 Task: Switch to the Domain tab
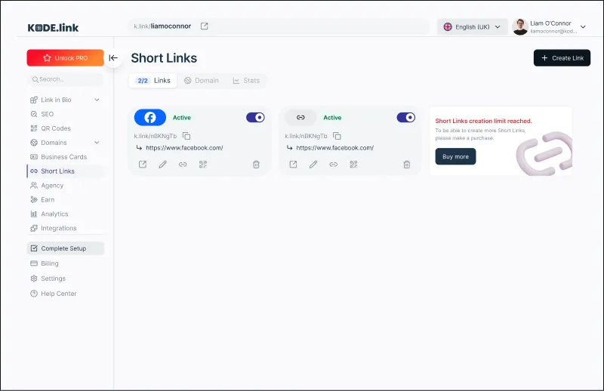tap(202, 81)
